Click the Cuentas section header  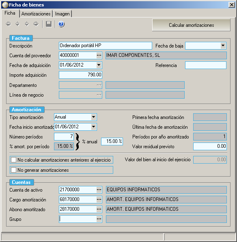coord(22,182)
